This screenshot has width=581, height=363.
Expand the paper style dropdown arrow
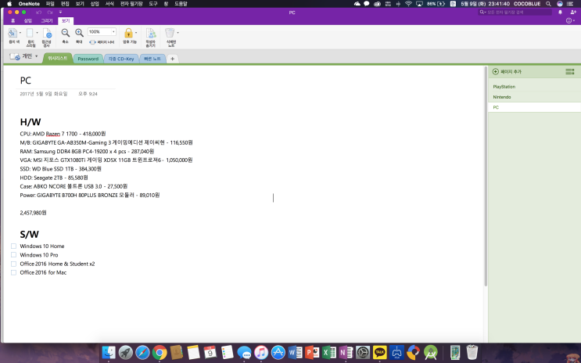click(37, 33)
